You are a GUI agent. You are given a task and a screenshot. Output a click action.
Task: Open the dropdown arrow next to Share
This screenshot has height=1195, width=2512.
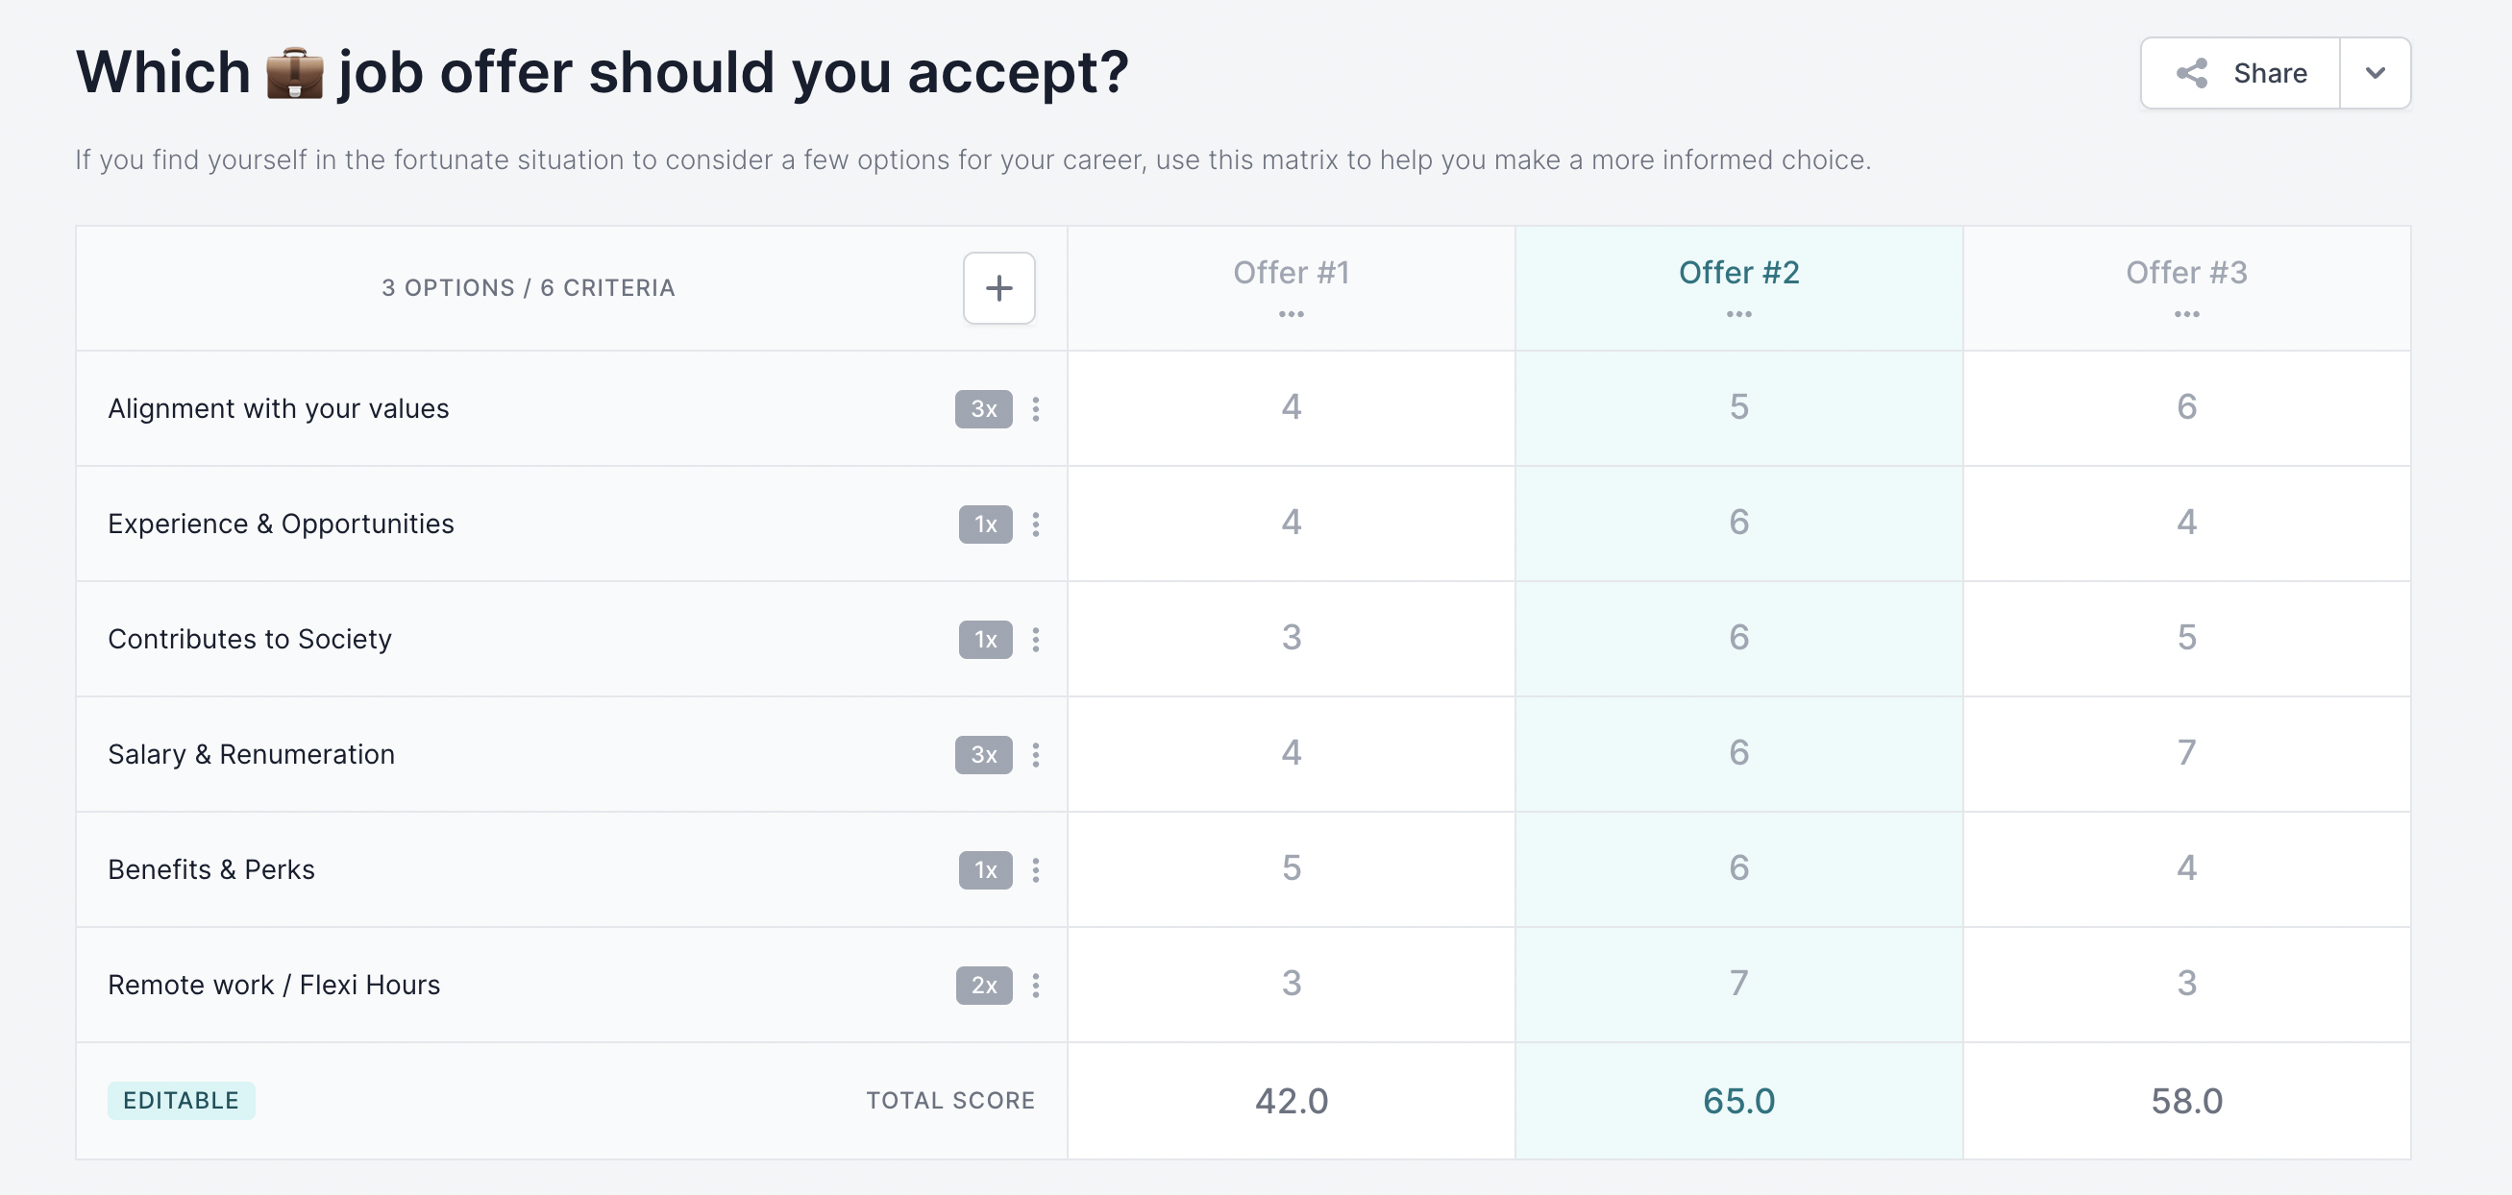coord(2376,73)
